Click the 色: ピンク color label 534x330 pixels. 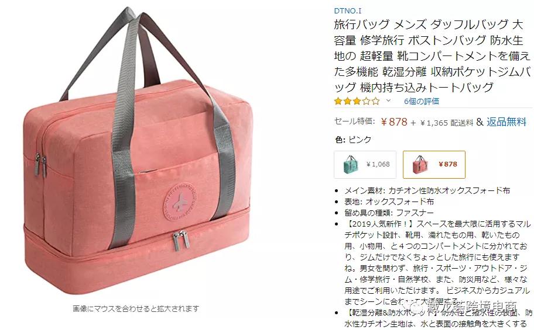click(x=353, y=140)
